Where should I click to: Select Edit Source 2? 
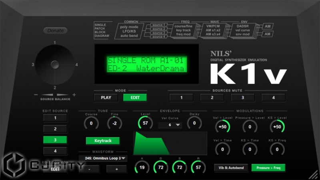[x=55, y=129]
